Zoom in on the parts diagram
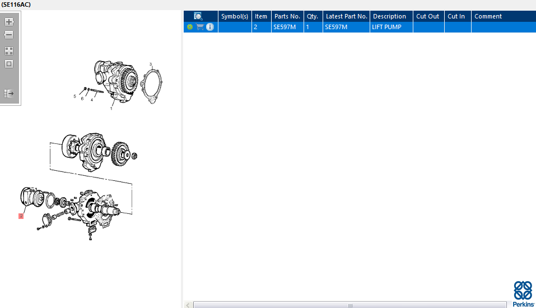The image size is (536, 308). [9, 22]
